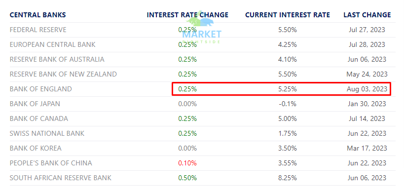Click the LAST CHANGE column header
This screenshot has height=196, width=404.
[367, 15]
